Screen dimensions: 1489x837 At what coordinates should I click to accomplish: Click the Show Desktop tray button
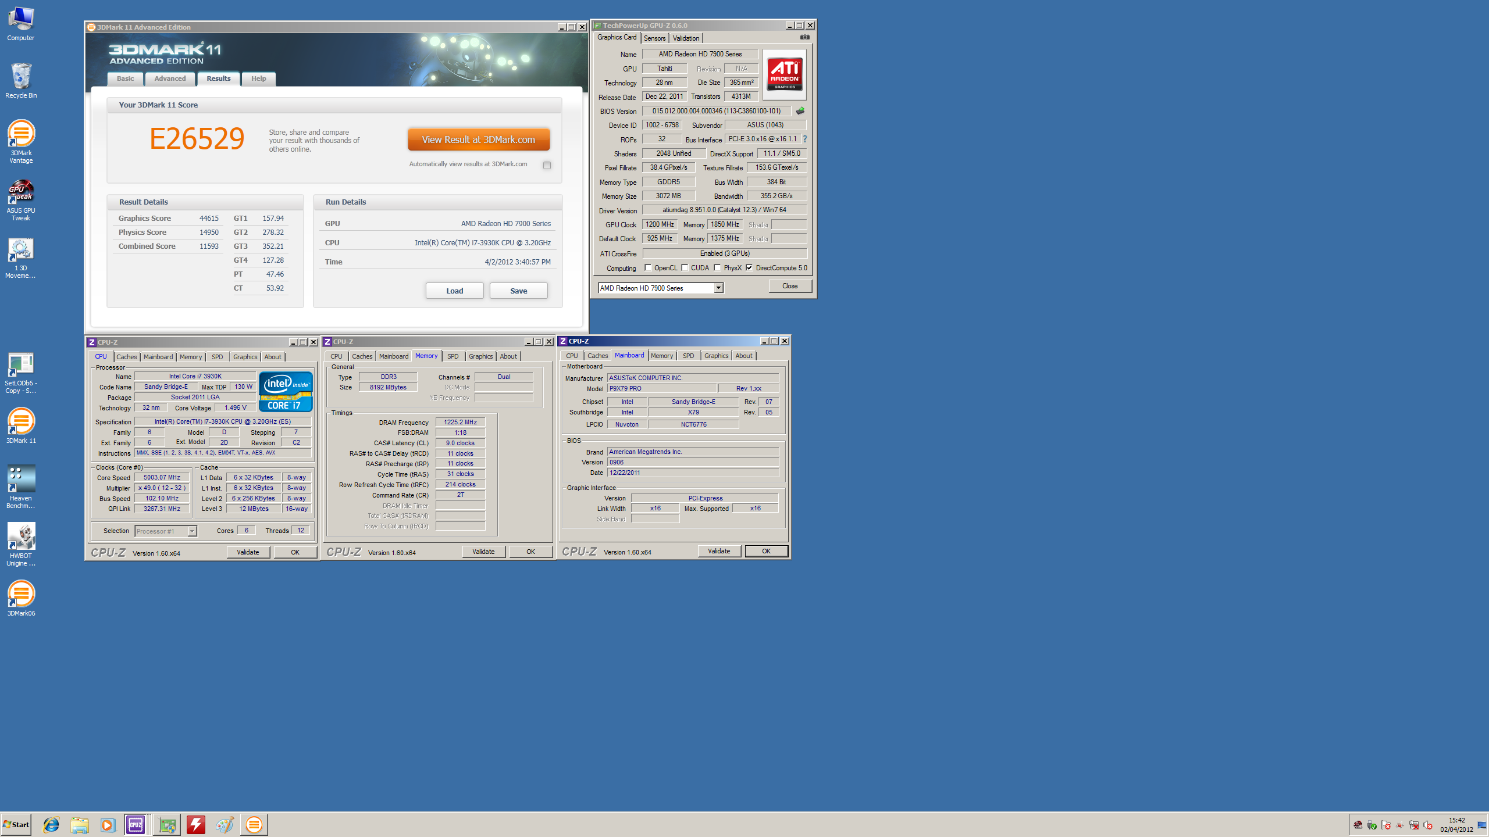pos(1482,825)
